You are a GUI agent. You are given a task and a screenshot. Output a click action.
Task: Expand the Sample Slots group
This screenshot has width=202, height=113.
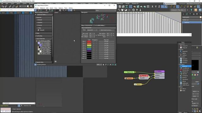pos(36,62)
